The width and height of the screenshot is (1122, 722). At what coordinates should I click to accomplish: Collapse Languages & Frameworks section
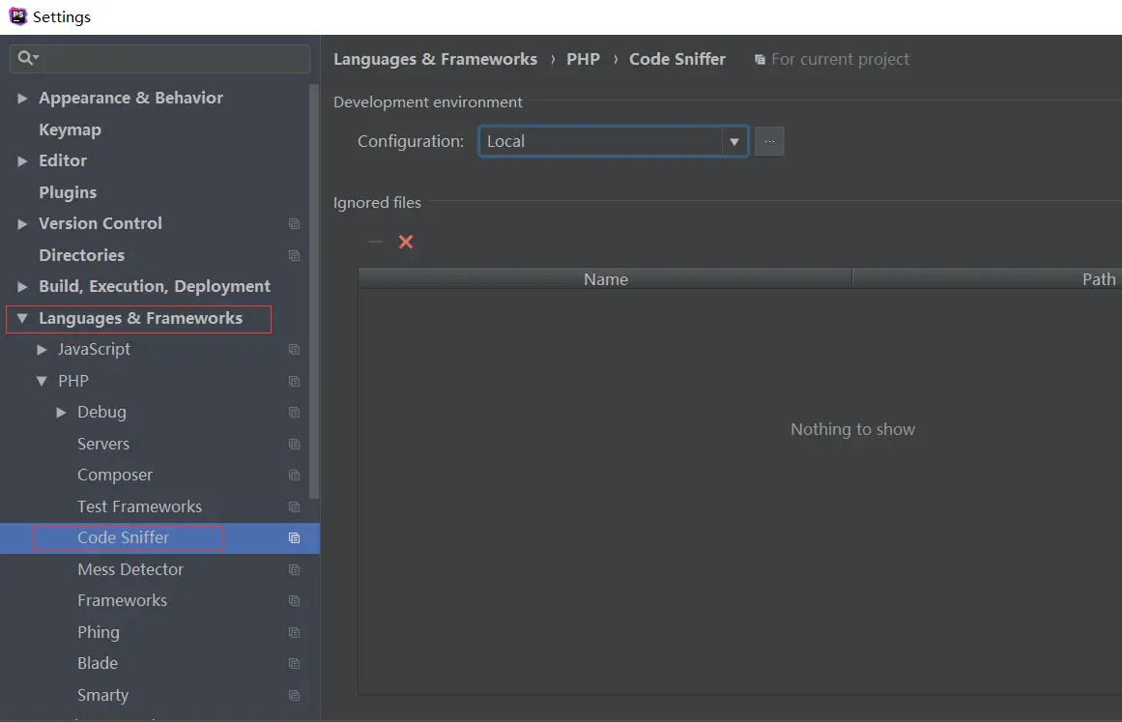(x=22, y=318)
